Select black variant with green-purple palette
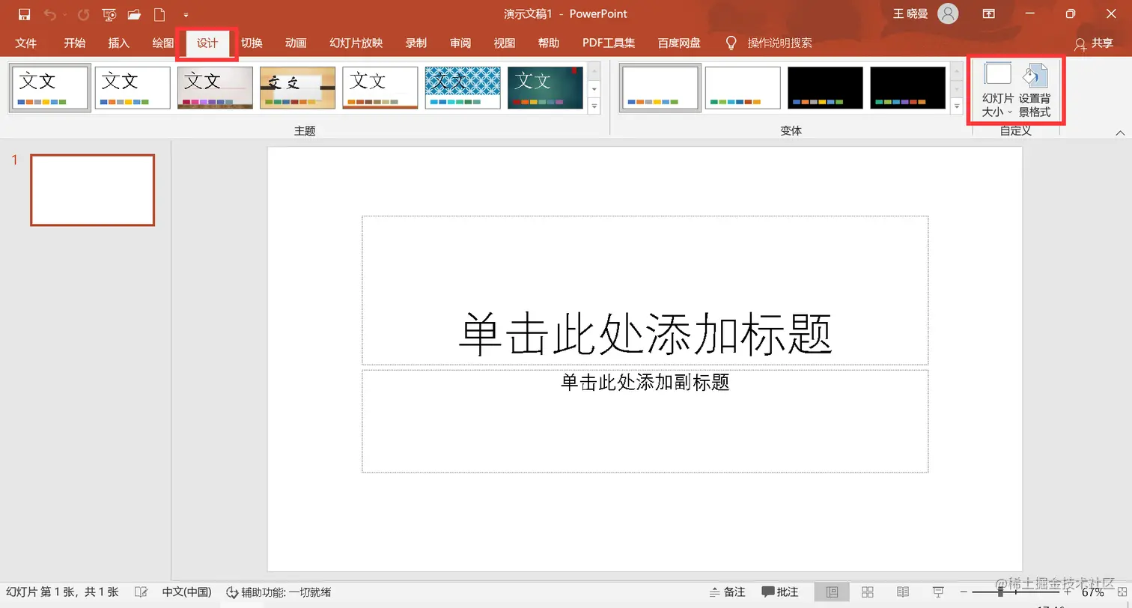Viewport: 1132px width, 608px height. pyautogui.click(x=907, y=88)
